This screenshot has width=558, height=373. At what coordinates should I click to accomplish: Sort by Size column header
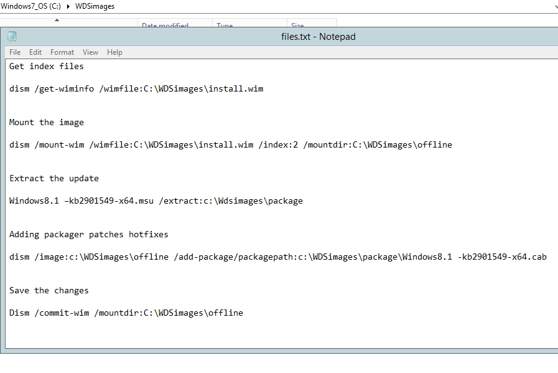297,26
